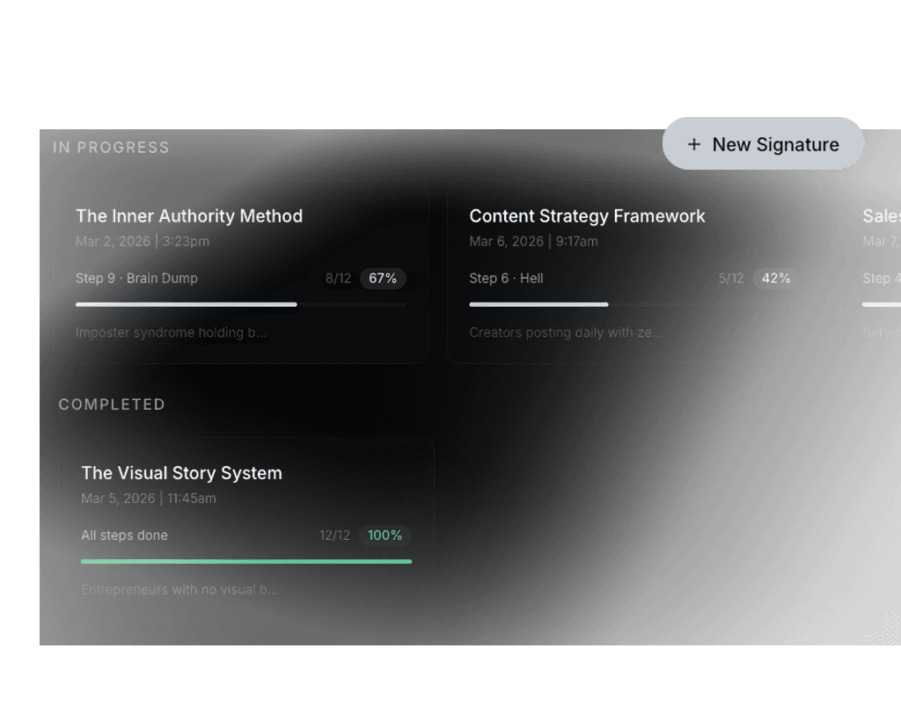Click the Content Strategy Framework progress bar
The height and width of the screenshot is (714, 901).
[634, 304]
